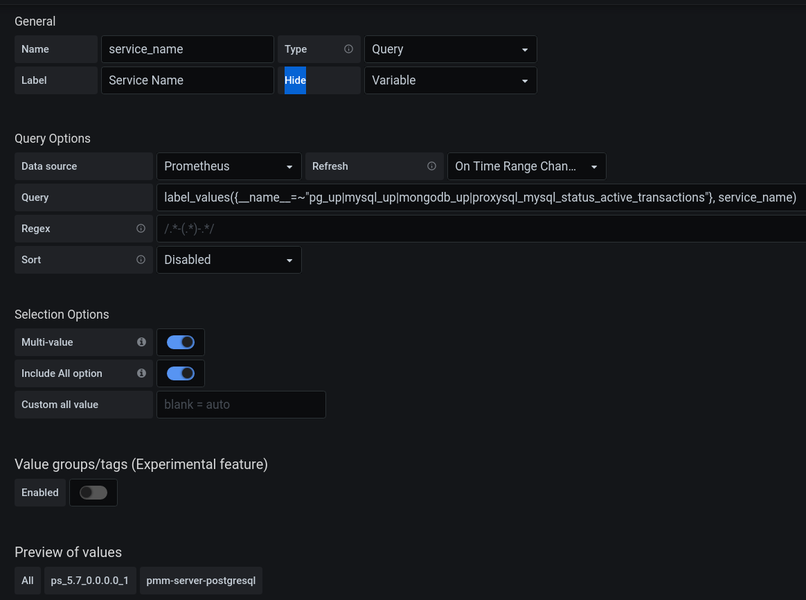Screen dimensions: 806x600
Task: Open the Refresh option info tooltip icon
Action: click(x=432, y=166)
